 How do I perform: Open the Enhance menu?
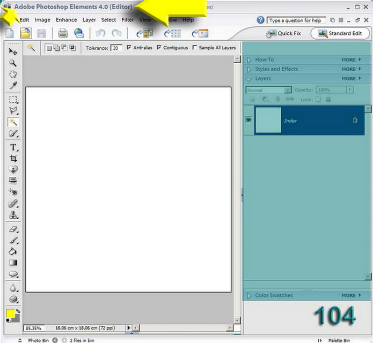click(x=67, y=20)
